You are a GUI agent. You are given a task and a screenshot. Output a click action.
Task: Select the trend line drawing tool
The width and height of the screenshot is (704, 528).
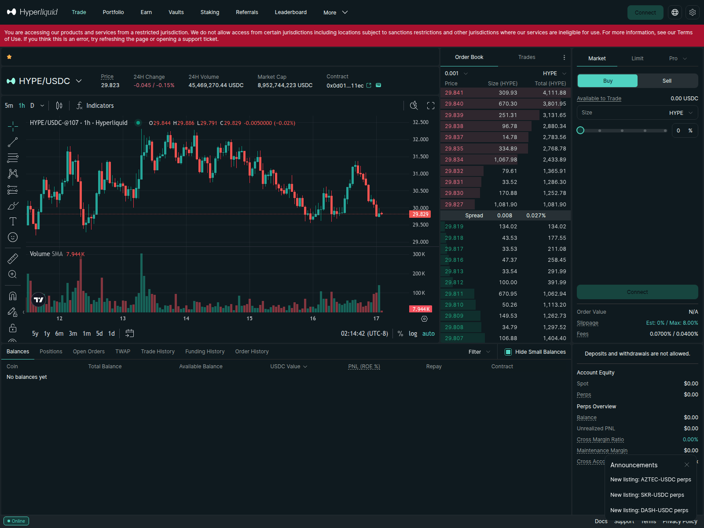tap(13, 142)
